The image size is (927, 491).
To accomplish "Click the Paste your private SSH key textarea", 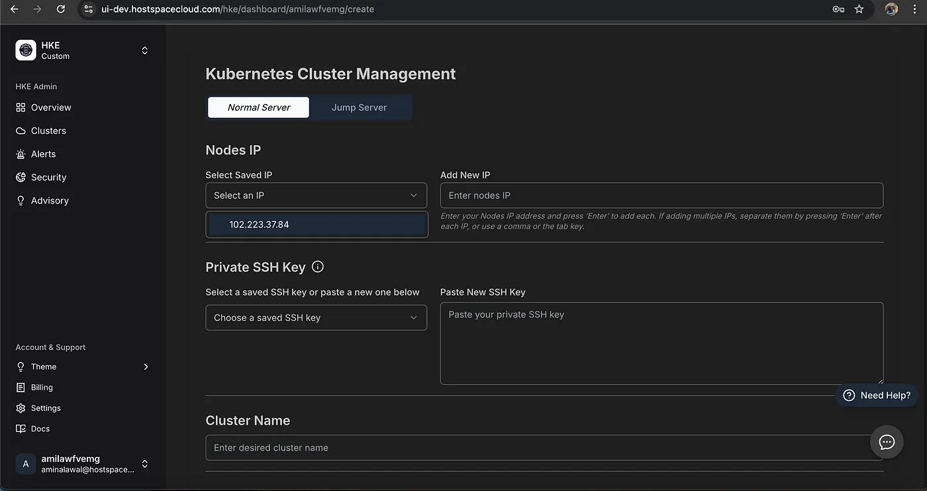I will point(662,343).
